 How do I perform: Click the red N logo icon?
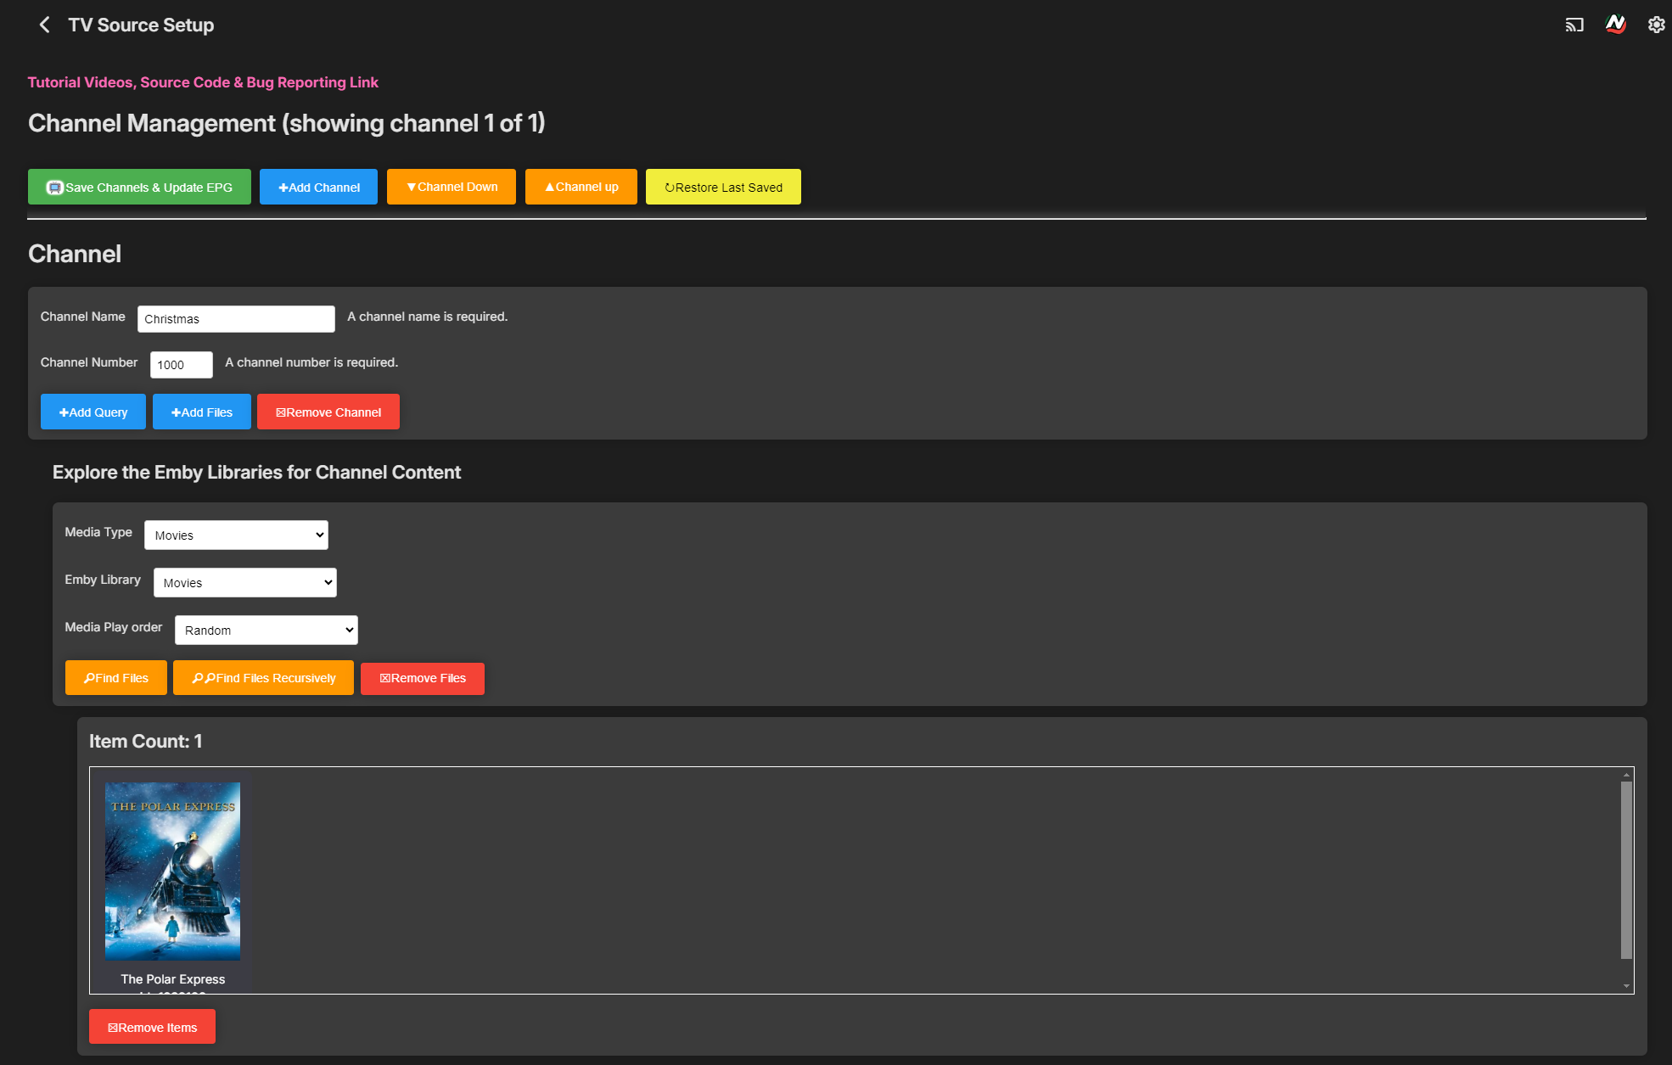[1615, 25]
